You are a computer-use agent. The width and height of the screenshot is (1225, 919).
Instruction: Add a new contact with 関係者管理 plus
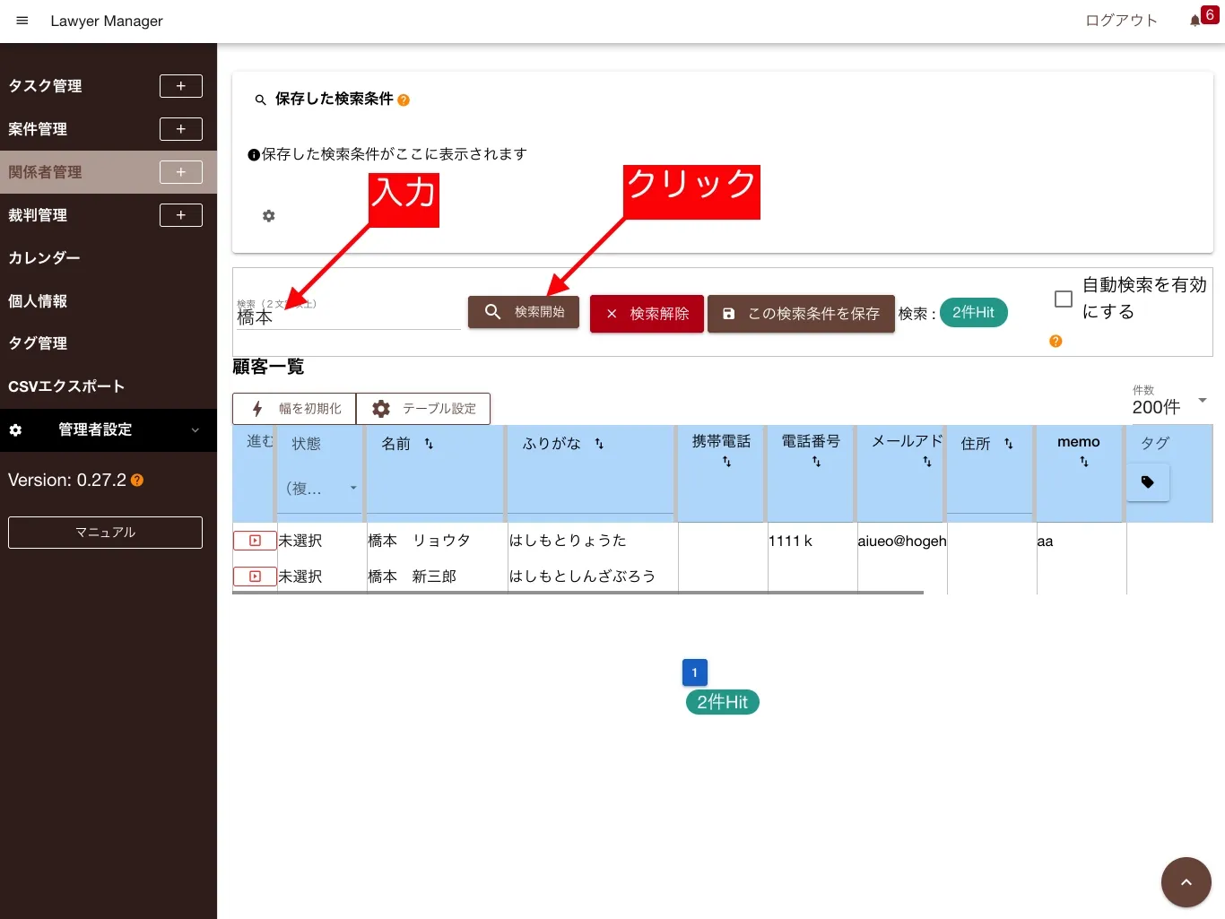181,172
